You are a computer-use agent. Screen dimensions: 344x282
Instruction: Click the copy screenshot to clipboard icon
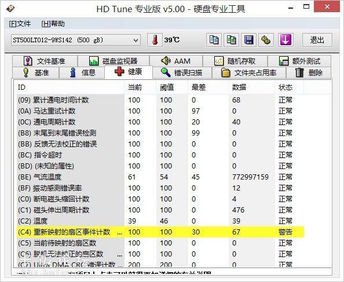pos(231,40)
